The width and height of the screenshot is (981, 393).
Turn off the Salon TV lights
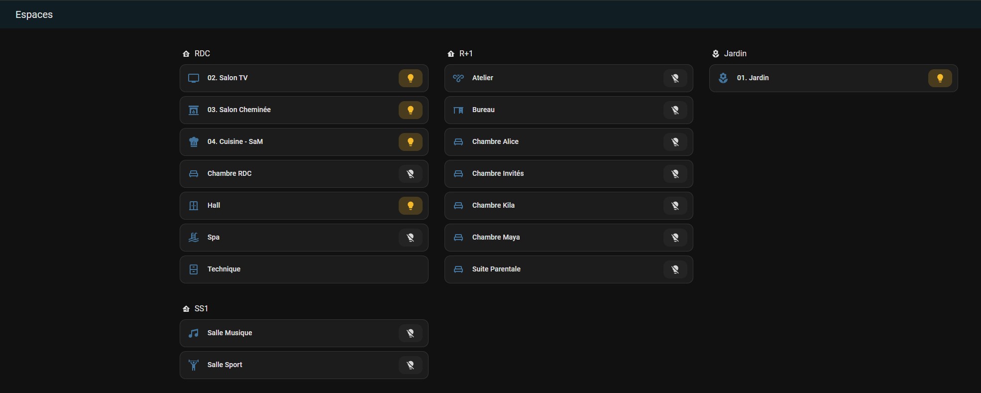tap(410, 78)
